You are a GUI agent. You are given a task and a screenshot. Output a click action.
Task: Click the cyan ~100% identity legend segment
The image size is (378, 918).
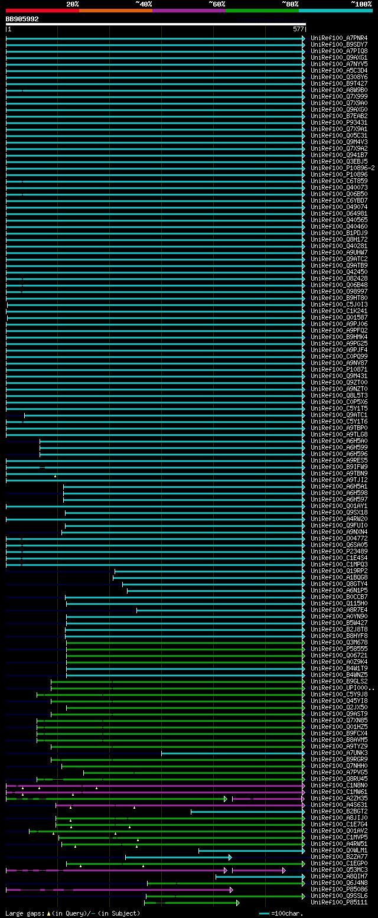point(335,11)
